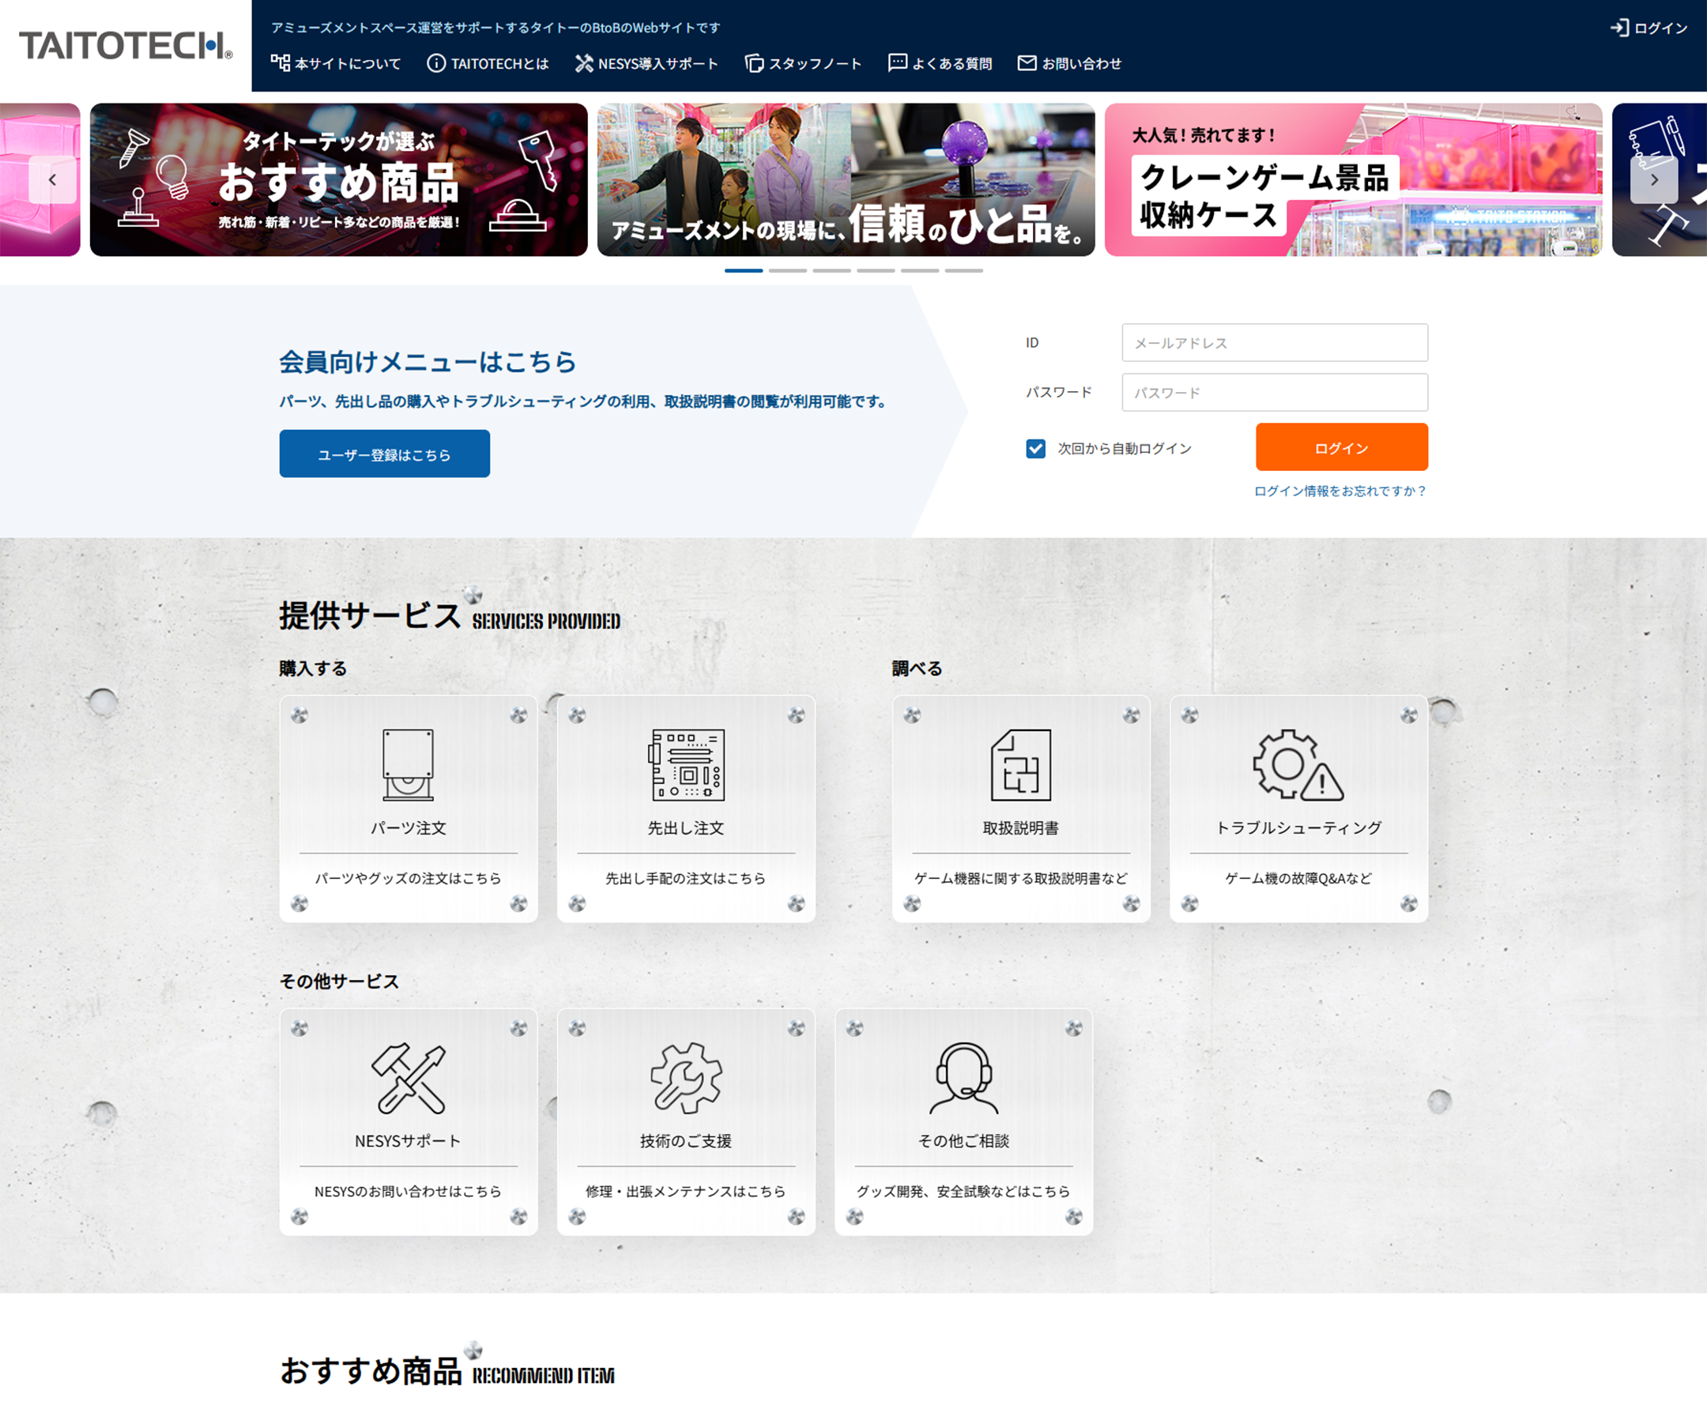Open the TAITOTECHとは menu item
The image size is (1707, 1413).
tap(488, 62)
